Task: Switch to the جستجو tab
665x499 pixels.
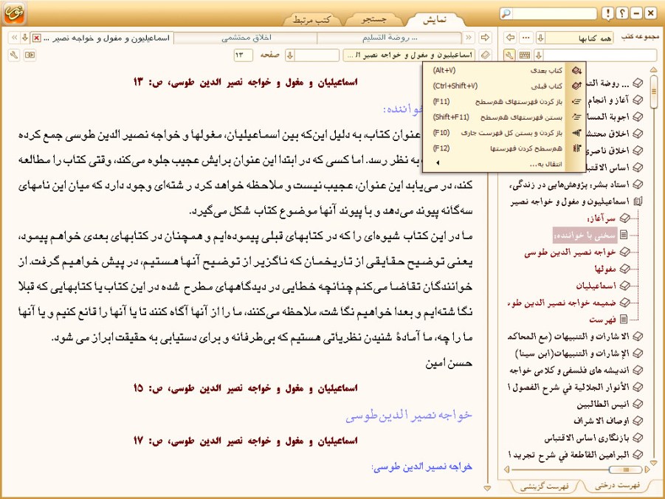Action: [x=373, y=20]
